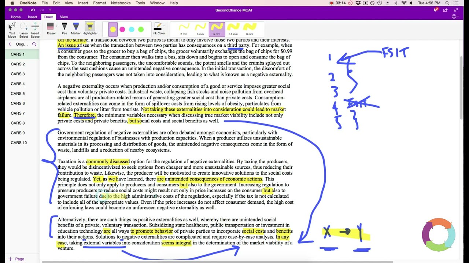Switch to the Marker tool
Image resolution: width=469 pixels, height=263 pixels.
(x=76, y=29)
